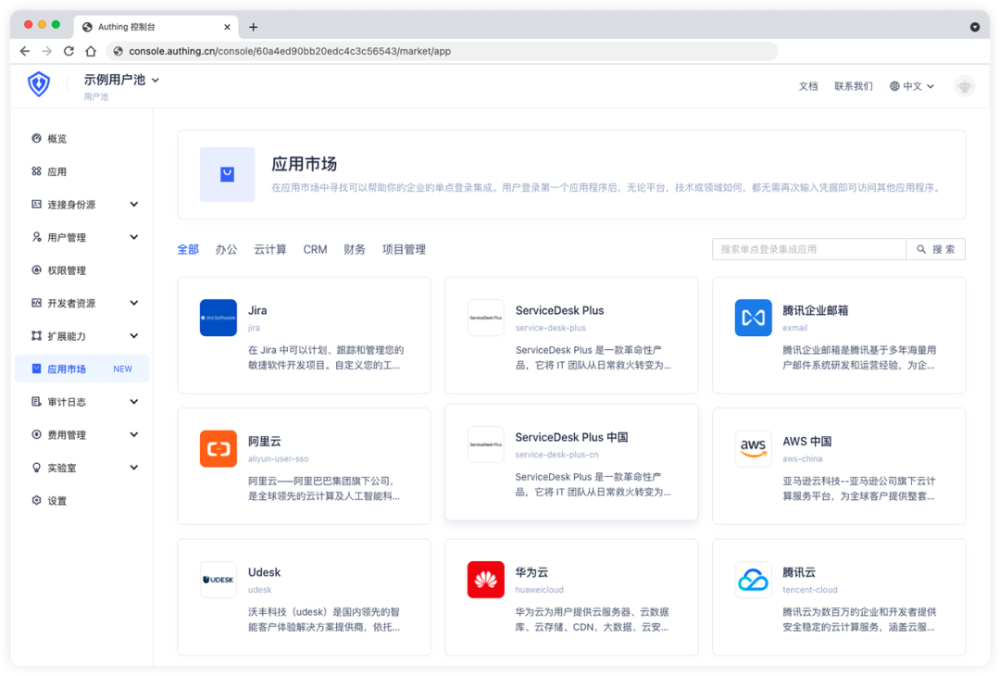Screen dimensions: 1000x676
Task: Click the 用户管理 user icon
Action: [x=36, y=237]
